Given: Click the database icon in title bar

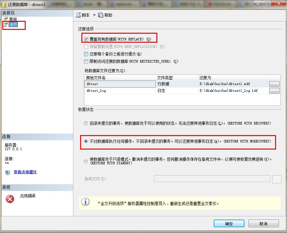Looking at the screenshot, I should click(4, 4).
